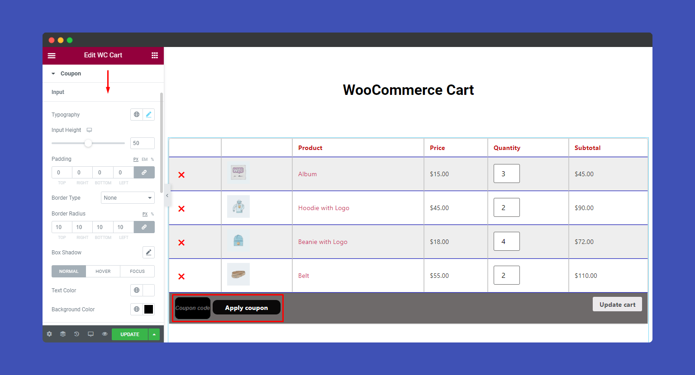The width and height of the screenshot is (695, 375).
Task: Open the black Background Color swatch
Action: pyautogui.click(x=148, y=309)
